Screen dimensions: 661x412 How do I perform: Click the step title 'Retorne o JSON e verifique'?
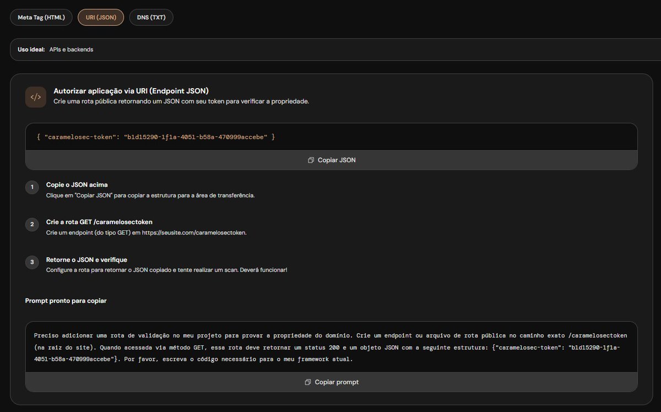pos(87,260)
